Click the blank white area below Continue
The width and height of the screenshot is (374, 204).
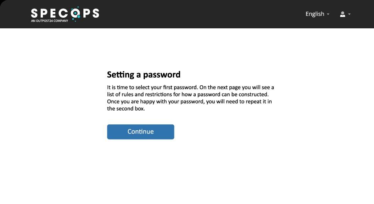tap(187, 171)
